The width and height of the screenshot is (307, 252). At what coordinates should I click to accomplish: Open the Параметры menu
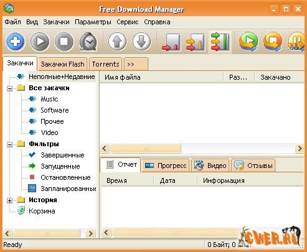[x=93, y=22]
